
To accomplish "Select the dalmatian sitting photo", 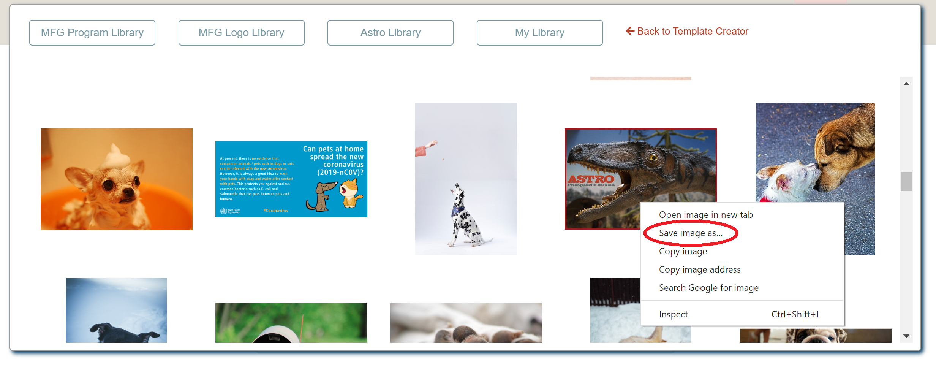I will [466, 179].
